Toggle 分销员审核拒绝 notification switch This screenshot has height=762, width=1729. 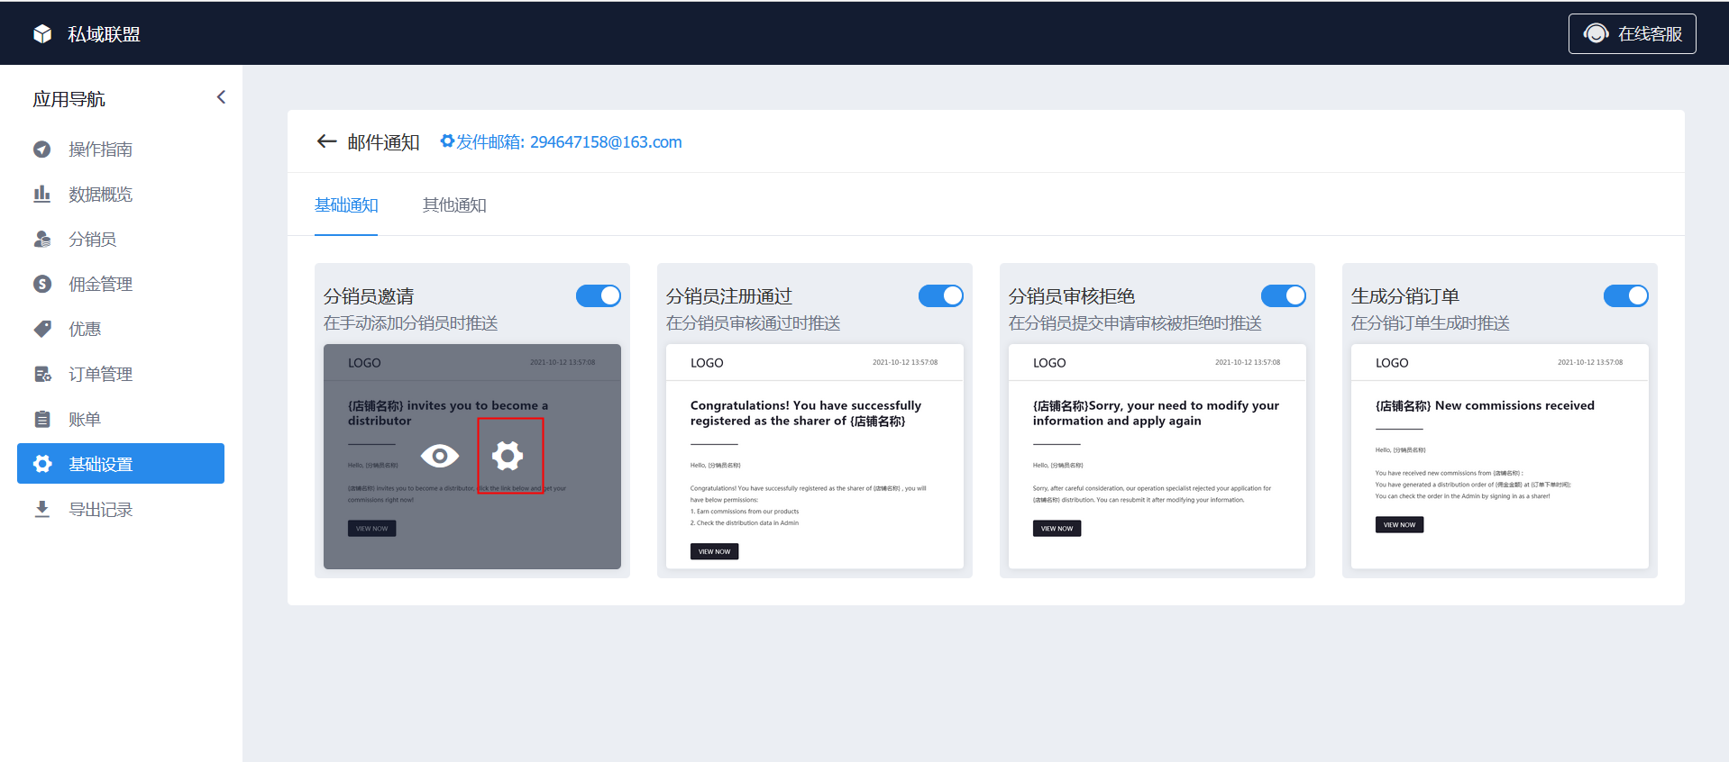coord(1284,295)
